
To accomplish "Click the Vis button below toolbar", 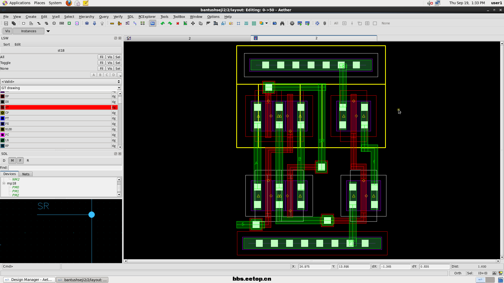I will pos(8,31).
